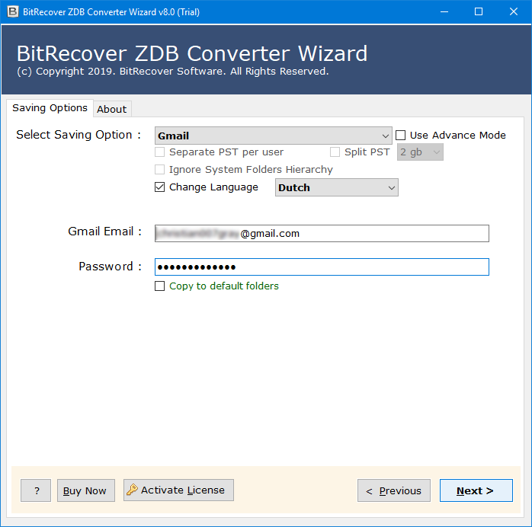The image size is (532, 527).
Task: Click the Use Advance Mode label text
Action: click(x=458, y=136)
